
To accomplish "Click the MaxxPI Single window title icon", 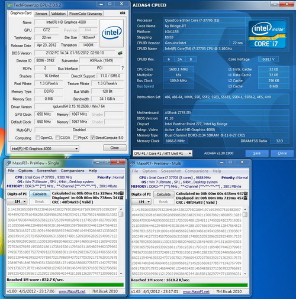I will [x=8, y=163].
